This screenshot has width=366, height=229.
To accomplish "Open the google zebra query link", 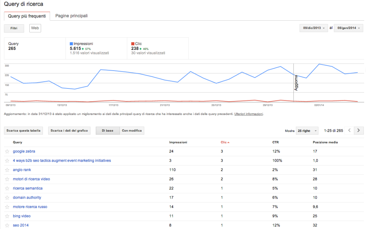I will pyautogui.click(x=24, y=152).
